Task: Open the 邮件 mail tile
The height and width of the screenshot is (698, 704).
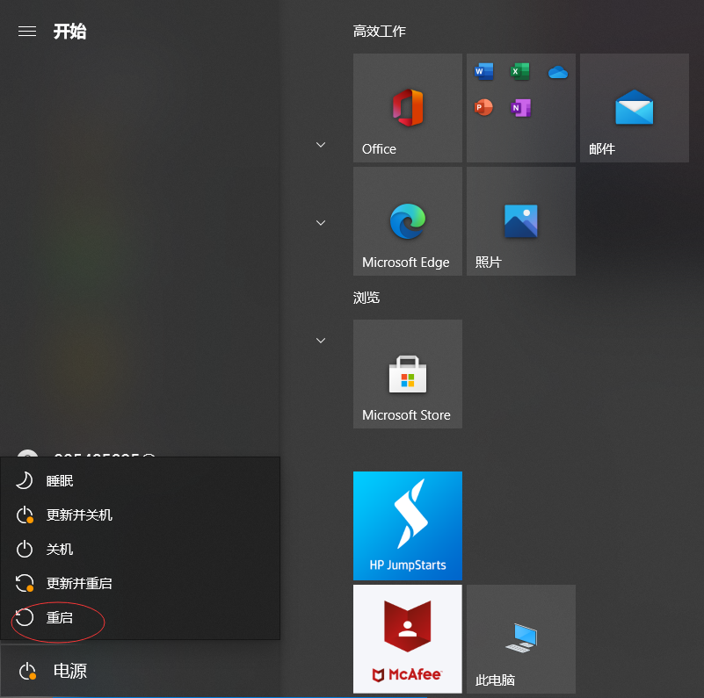Action: [x=634, y=108]
